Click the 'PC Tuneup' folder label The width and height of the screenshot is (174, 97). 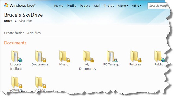tap(111, 64)
